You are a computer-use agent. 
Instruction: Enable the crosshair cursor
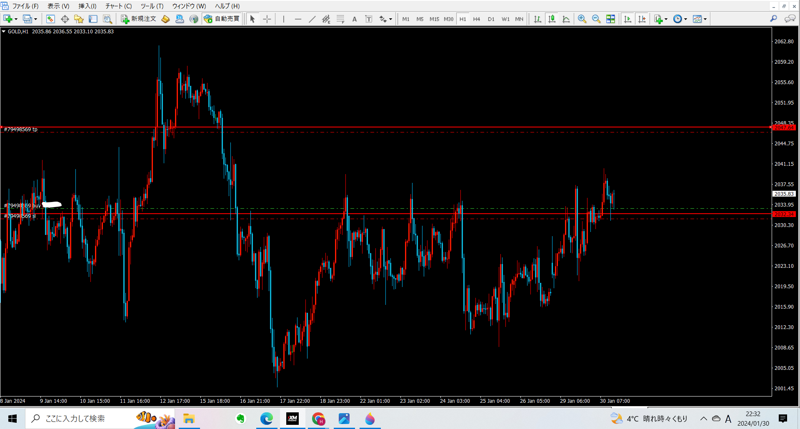pos(267,19)
